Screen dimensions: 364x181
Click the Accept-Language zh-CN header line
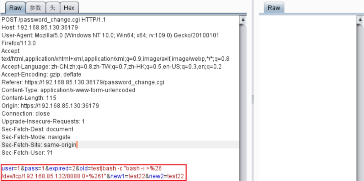coord(111,67)
